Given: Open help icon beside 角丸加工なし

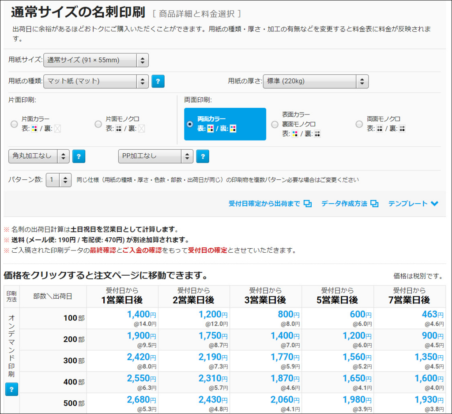Looking at the screenshot, I should click(79, 156).
